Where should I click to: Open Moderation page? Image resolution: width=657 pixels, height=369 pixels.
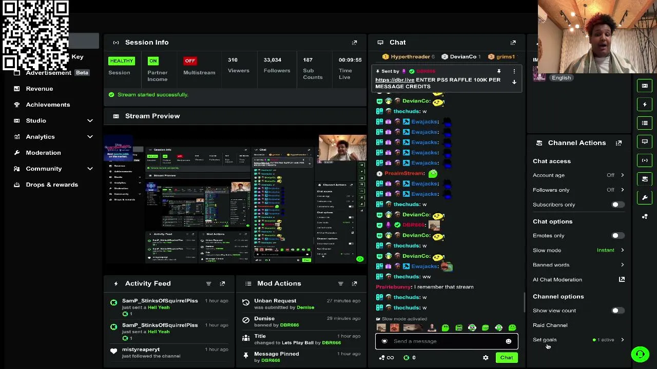(x=43, y=153)
